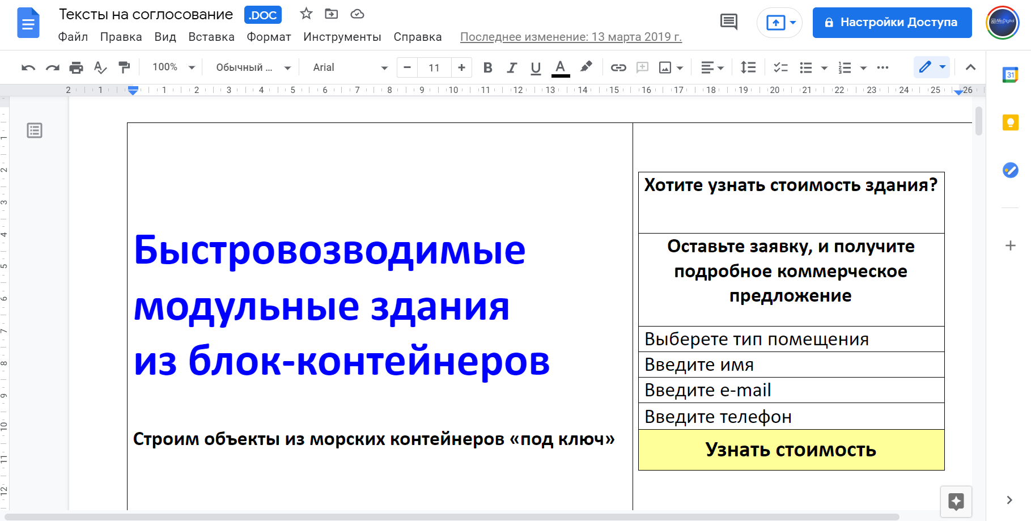Click the Undo arrow icon
This screenshot has width=1031, height=521.
tap(28, 68)
